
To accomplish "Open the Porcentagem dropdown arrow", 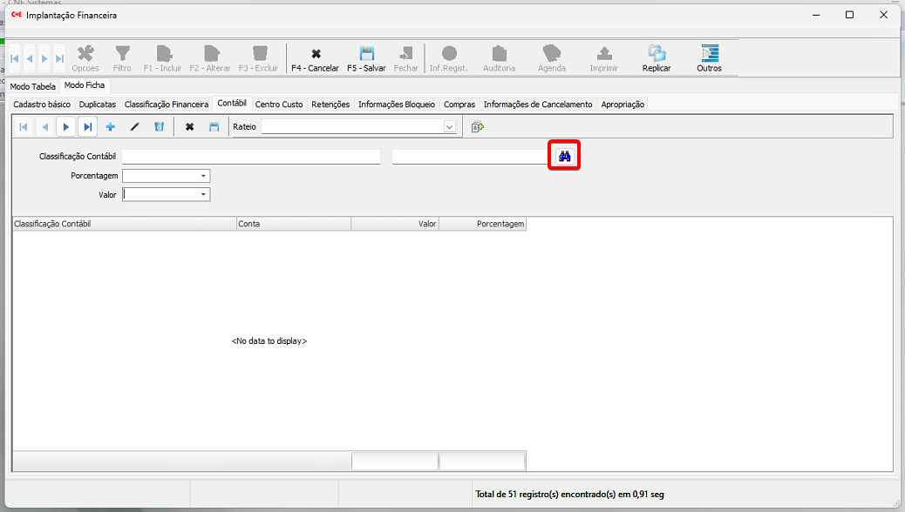I will point(203,176).
